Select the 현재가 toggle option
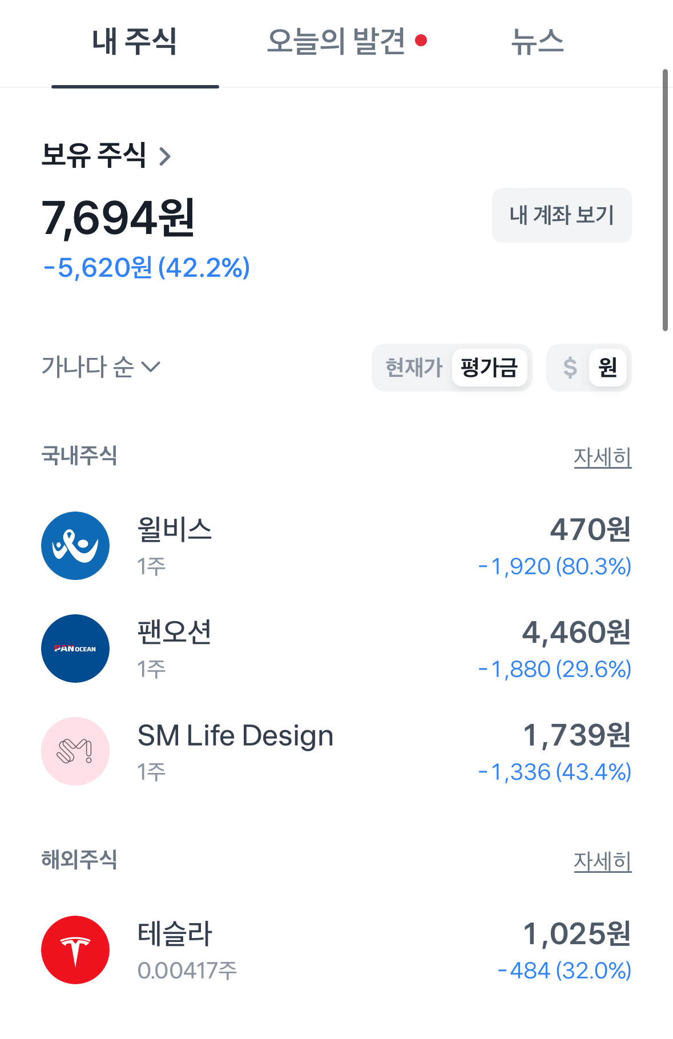 click(x=414, y=368)
